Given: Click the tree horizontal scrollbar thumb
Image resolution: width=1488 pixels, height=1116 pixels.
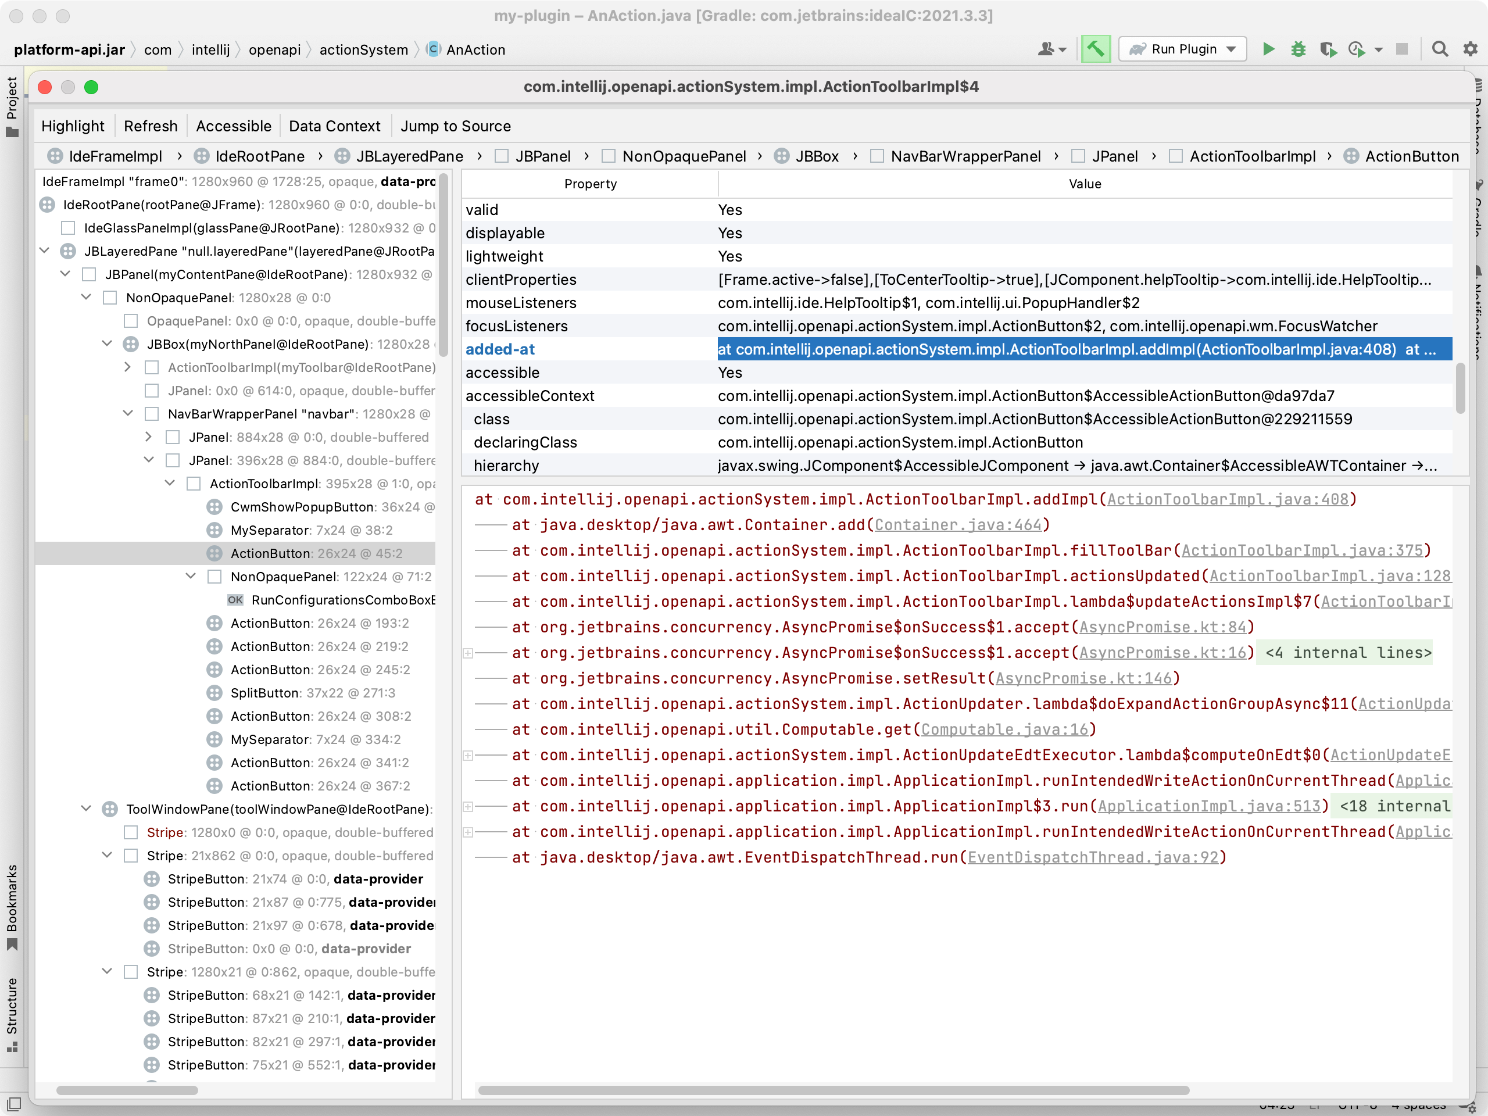Looking at the screenshot, I should (x=127, y=1090).
